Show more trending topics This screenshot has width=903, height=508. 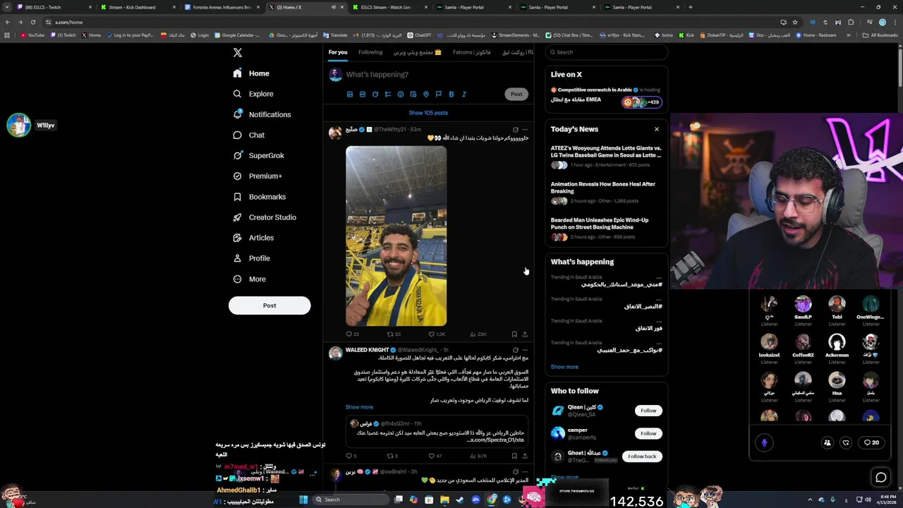564,367
